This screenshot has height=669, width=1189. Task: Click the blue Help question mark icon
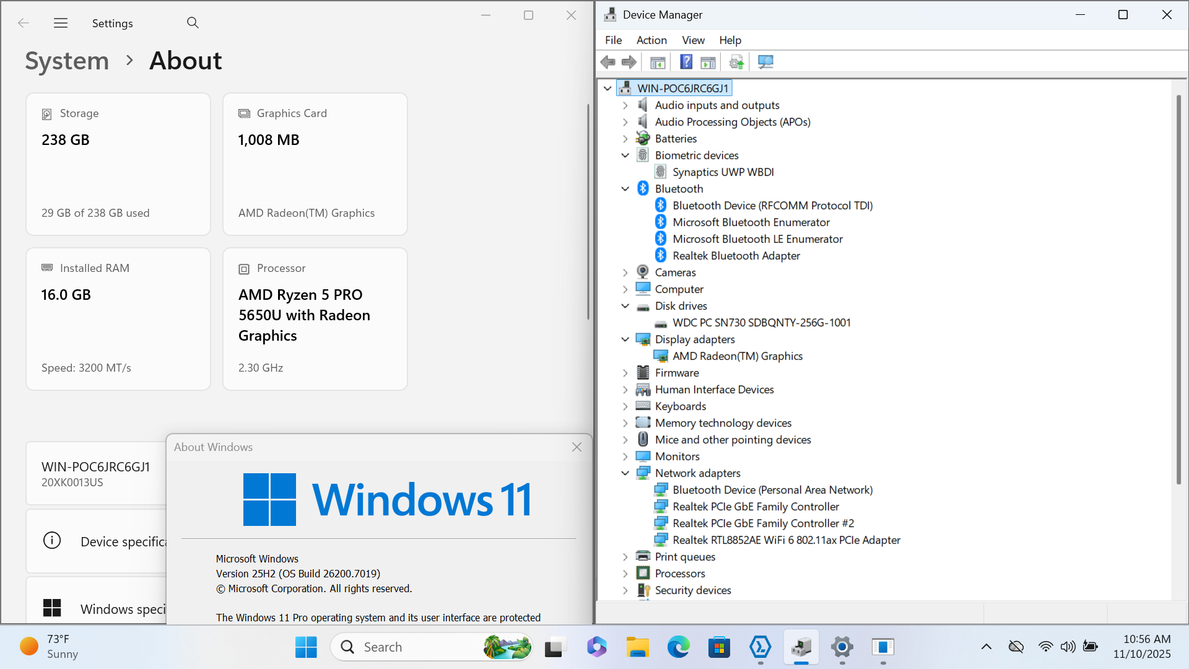click(x=686, y=62)
